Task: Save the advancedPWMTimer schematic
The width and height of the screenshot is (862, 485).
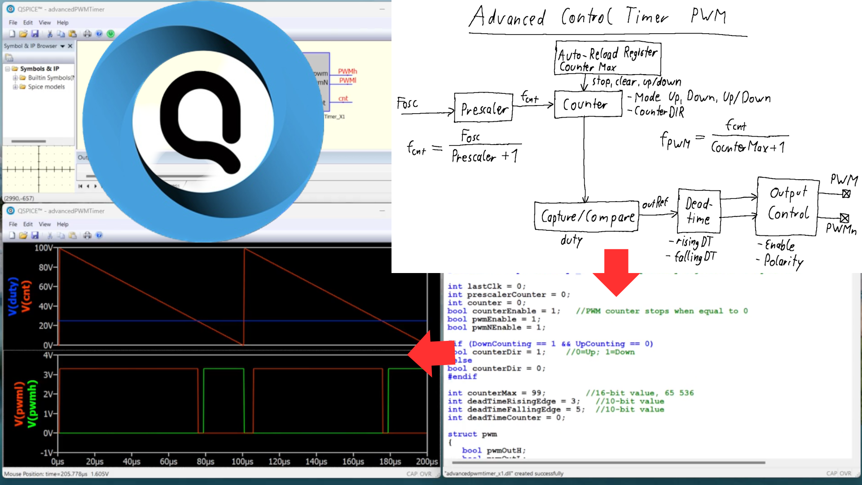Action: [36, 34]
